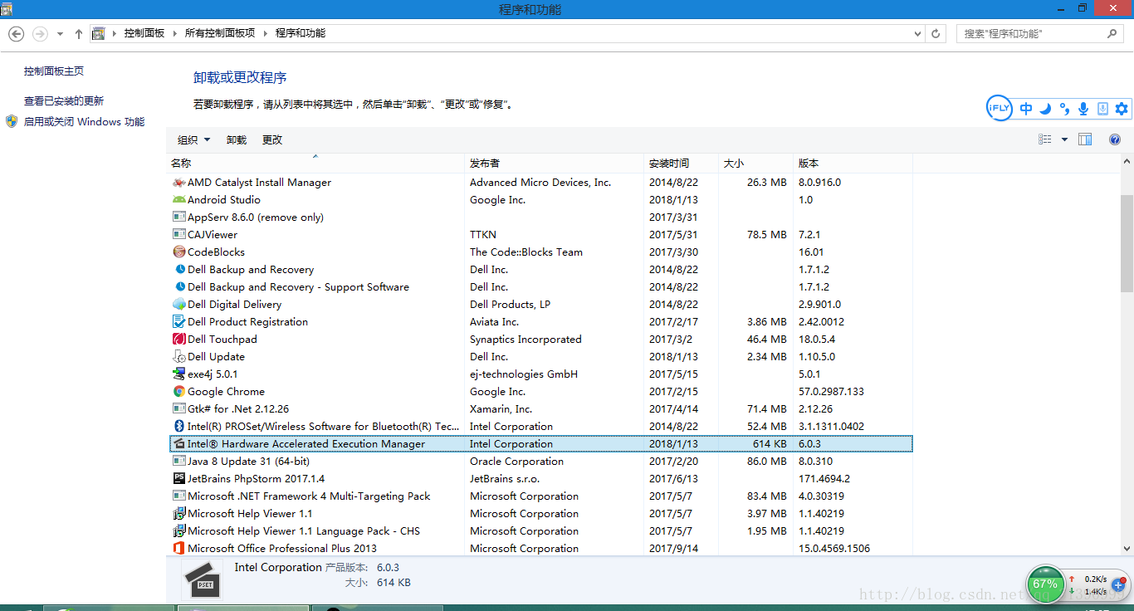Click the view layout icon

click(x=1045, y=139)
